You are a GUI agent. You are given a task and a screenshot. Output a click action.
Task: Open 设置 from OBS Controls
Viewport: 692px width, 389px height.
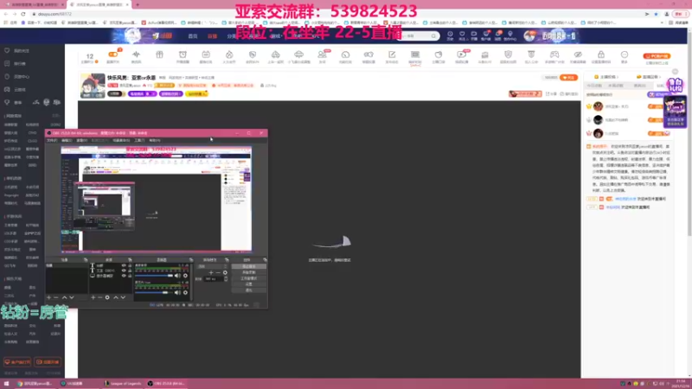pyautogui.click(x=249, y=284)
